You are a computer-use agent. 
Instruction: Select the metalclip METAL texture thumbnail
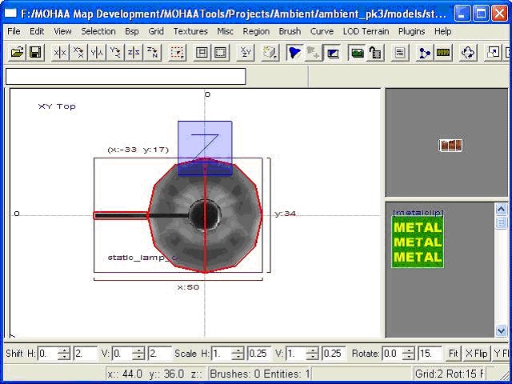tap(417, 242)
